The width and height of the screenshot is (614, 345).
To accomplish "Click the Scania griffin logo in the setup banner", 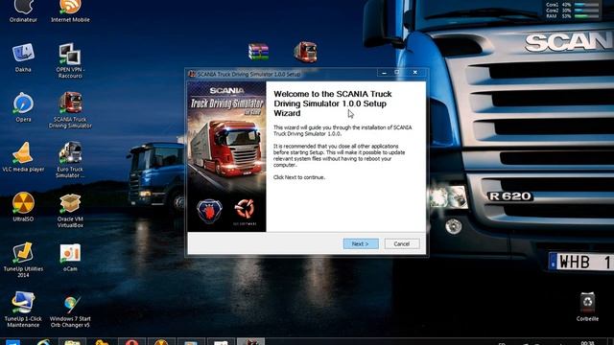I will click(209, 212).
